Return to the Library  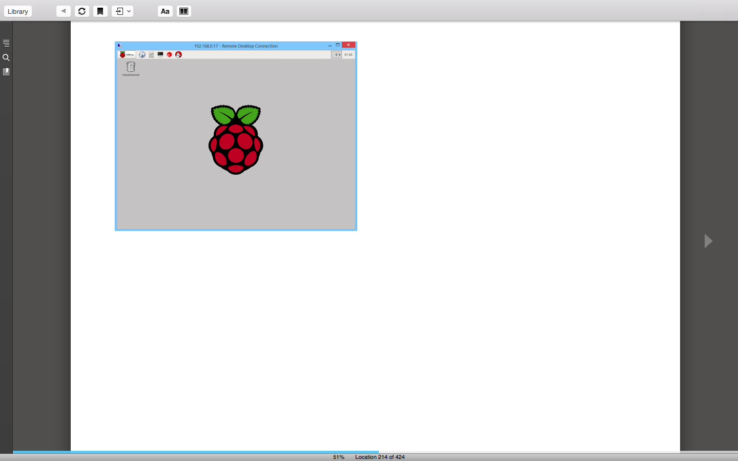click(x=18, y=11)
